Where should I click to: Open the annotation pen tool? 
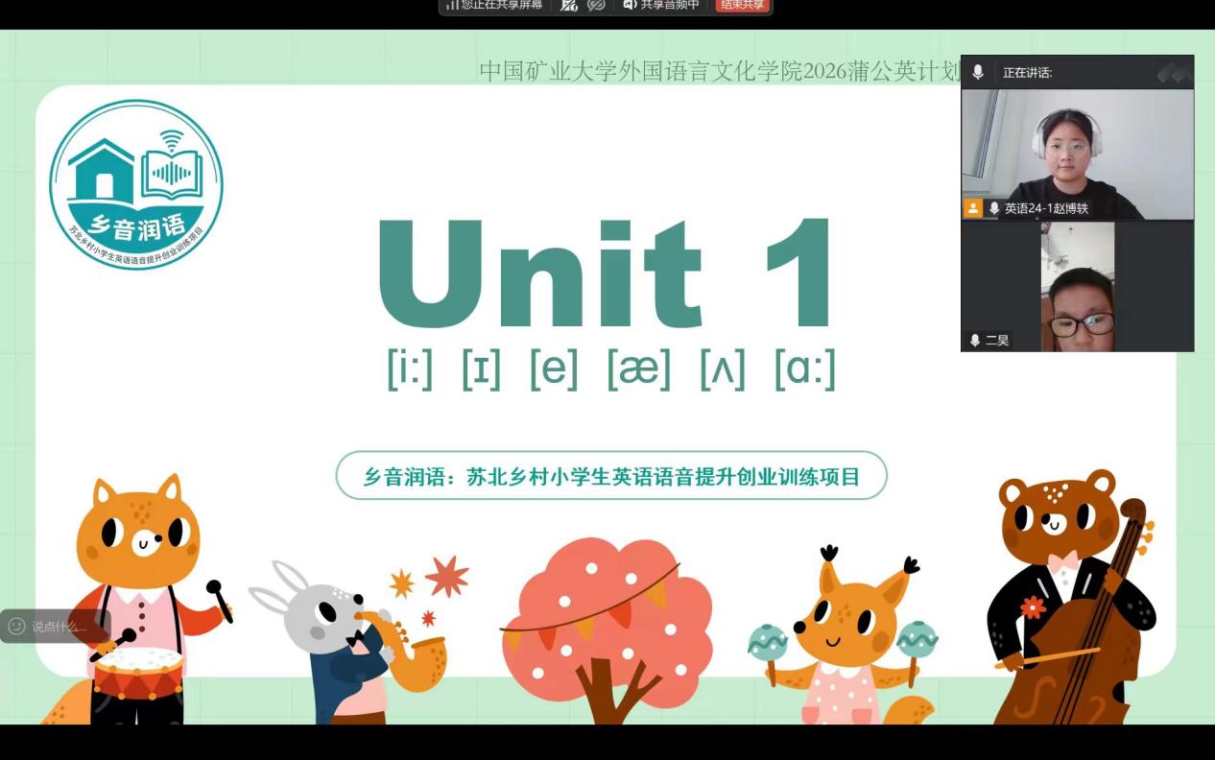point(569,5)
